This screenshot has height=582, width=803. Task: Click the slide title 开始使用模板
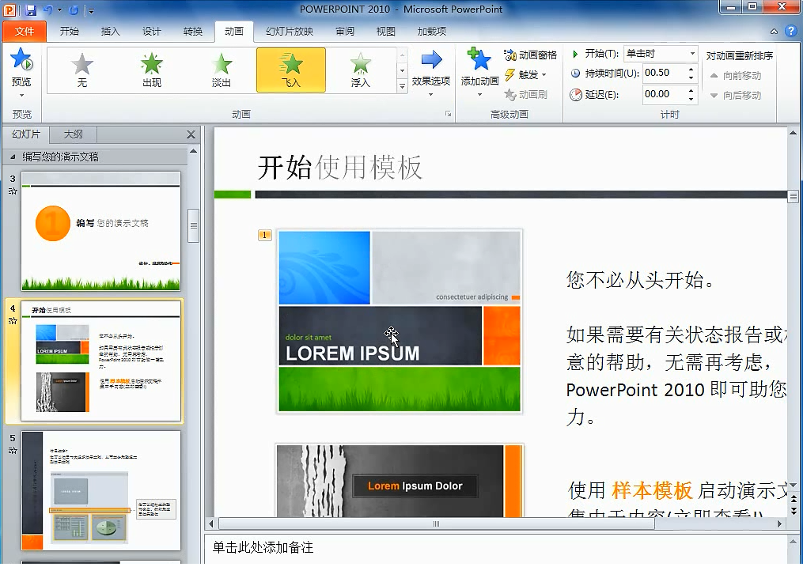(340, 168)
